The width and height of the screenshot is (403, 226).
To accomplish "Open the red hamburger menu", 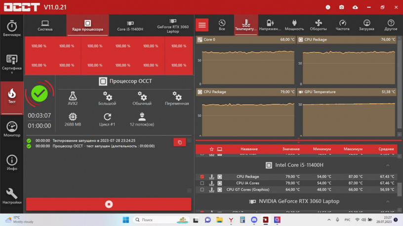I will point(202,25).
